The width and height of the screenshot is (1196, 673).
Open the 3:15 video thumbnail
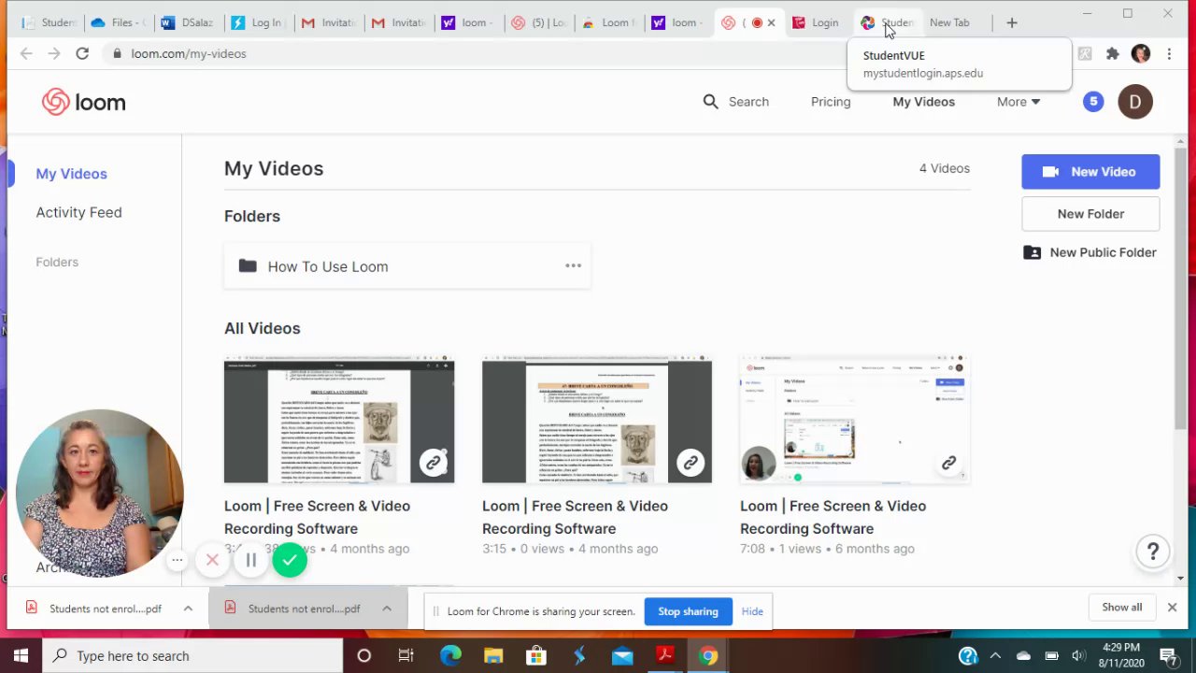597,419
